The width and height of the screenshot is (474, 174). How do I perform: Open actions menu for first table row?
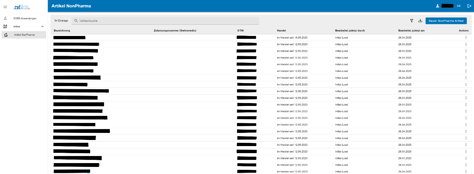[466, 38]
